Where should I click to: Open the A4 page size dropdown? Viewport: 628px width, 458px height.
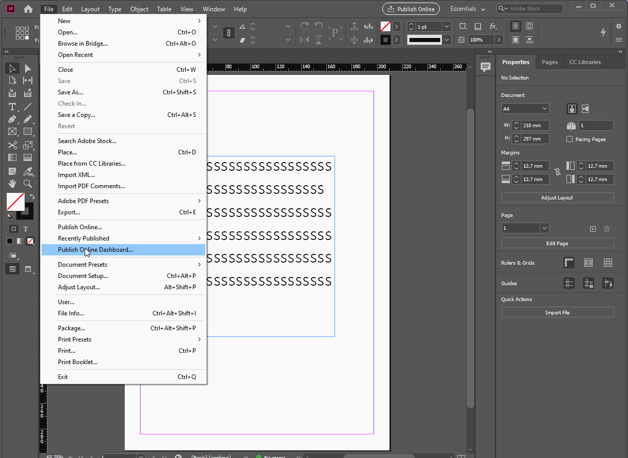pyautogui.click(x=525, y=109)
